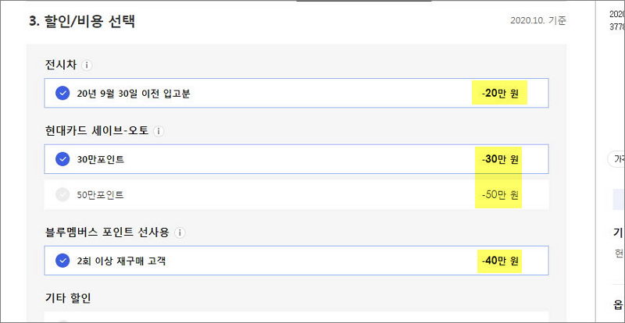Show info for 블루멤버스 포인트 선사용
625x323 pixels.
pos(180,232)
